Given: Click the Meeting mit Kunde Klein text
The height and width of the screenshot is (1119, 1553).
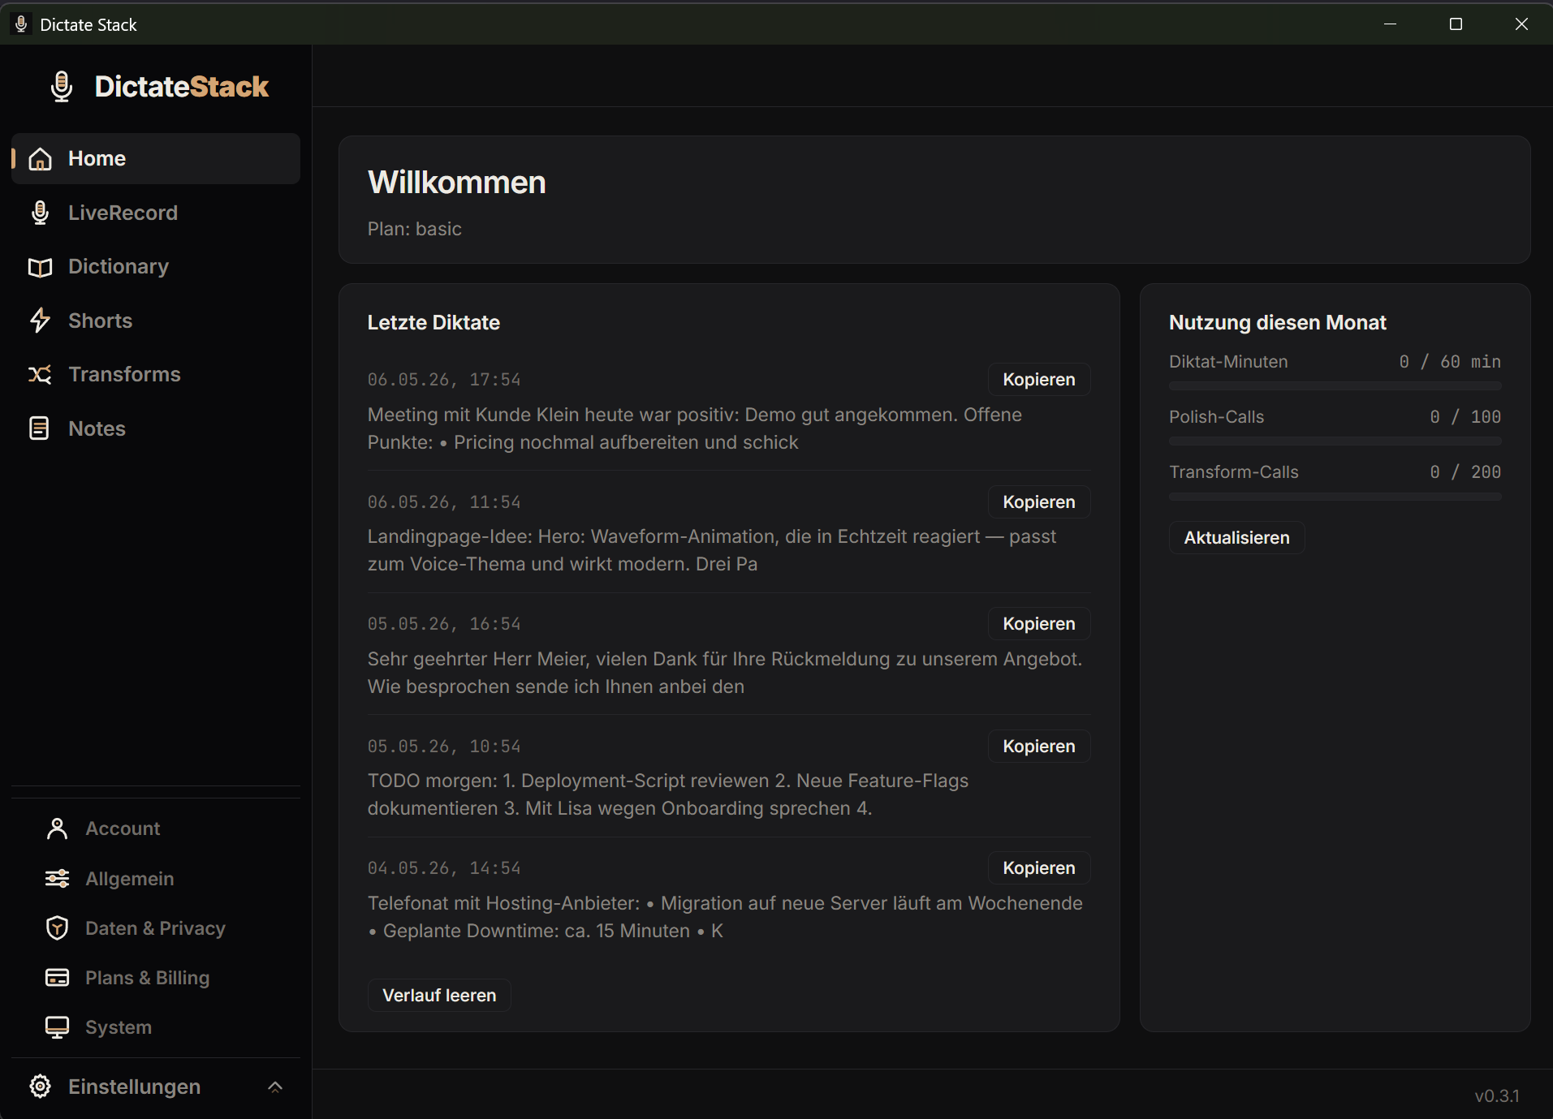Looking at the screenshot, I should point(694,428).
